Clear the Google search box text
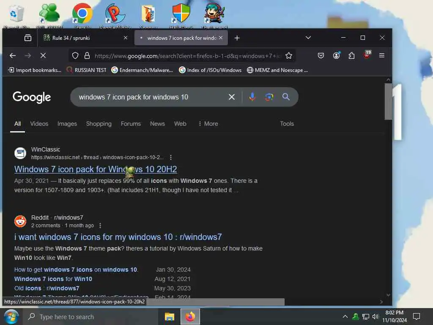The width and height of the screenshot is (433, 325). 232,97
